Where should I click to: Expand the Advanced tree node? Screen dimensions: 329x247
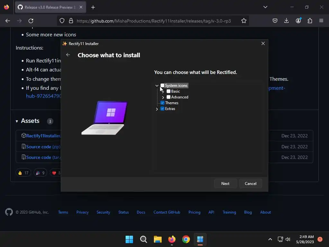pyautogui.click(x=163, y=97)
